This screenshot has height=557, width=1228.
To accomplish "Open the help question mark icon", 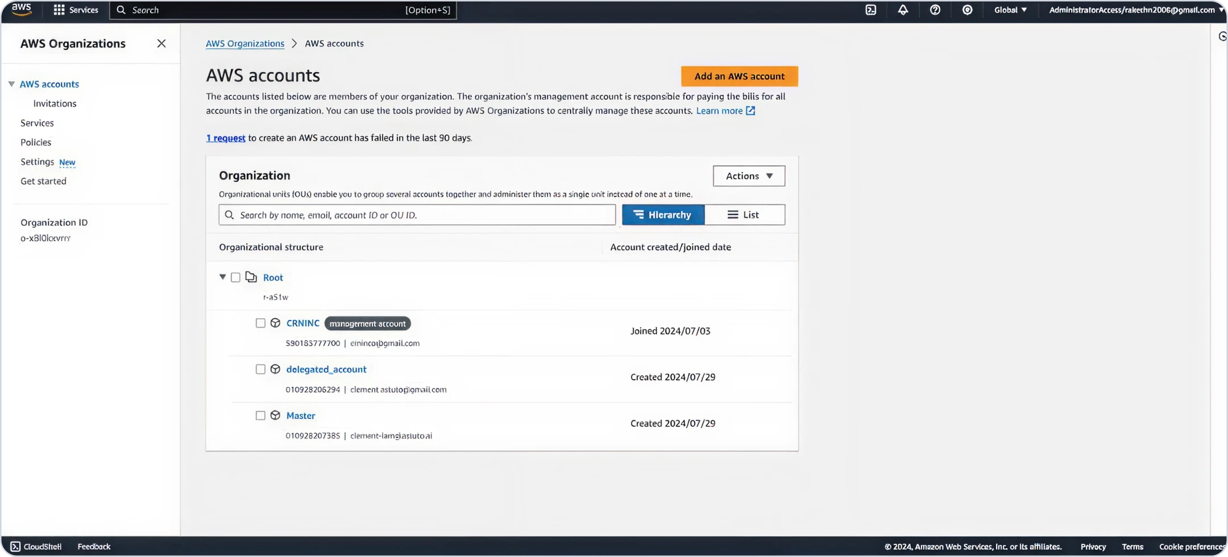I will click(x=935, y=10).
